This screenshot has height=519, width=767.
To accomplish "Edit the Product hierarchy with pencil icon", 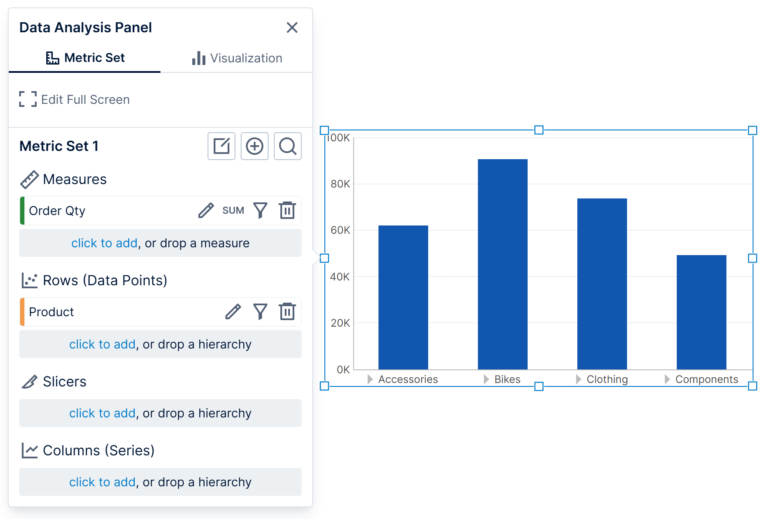I will pos(233,312).
